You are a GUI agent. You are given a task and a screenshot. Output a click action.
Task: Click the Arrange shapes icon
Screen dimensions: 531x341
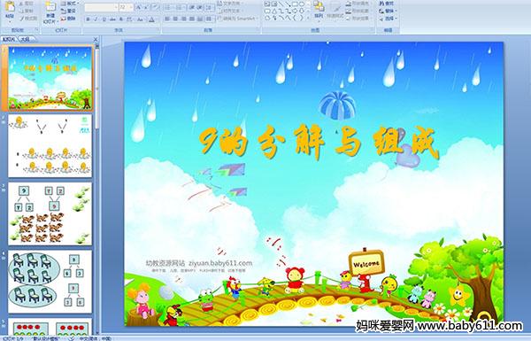(319, 10)
